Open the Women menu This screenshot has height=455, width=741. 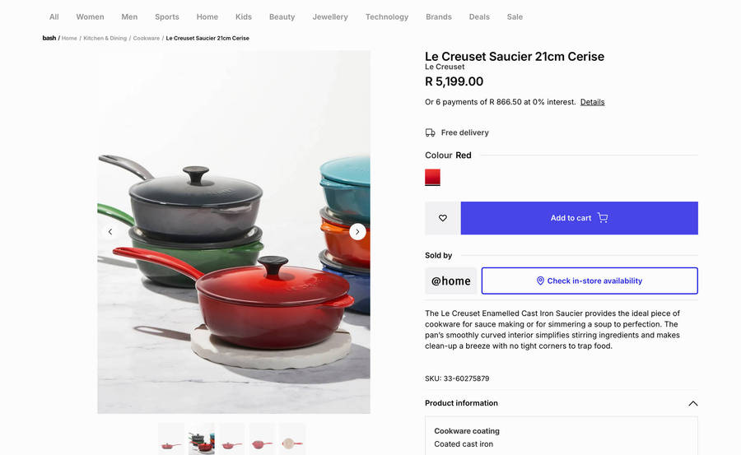[x=90, y=16]
